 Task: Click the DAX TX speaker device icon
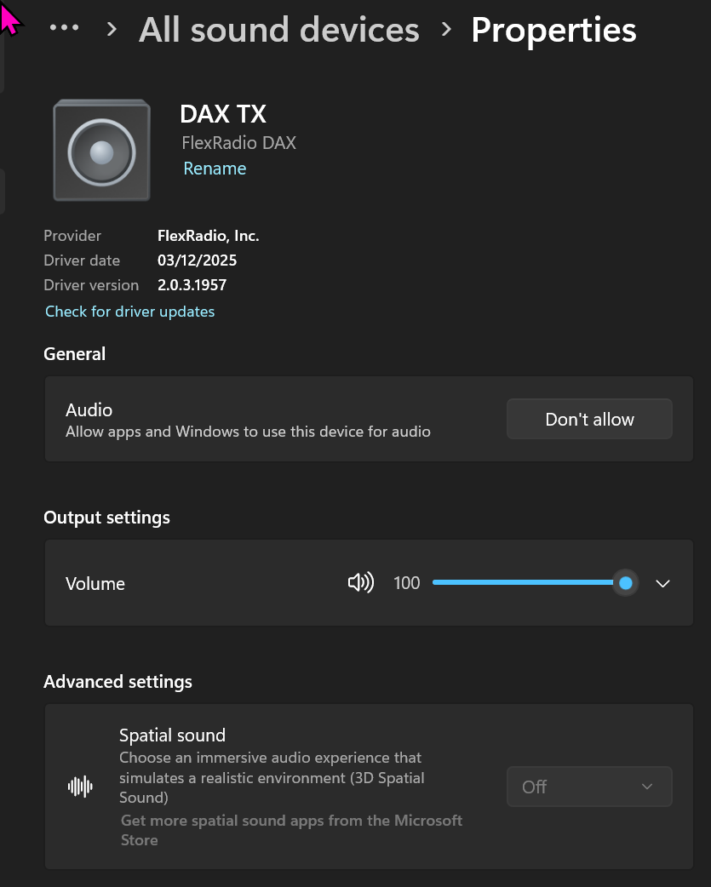point(102,151)
